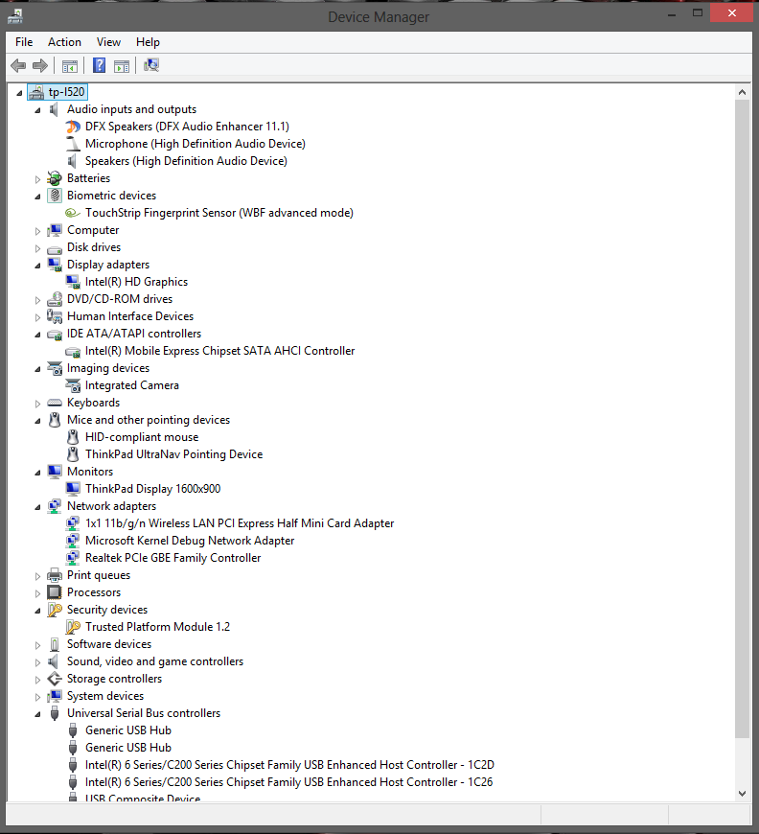
Task: Collapse the tp-l520 root node
Action: tap(19, 93)
